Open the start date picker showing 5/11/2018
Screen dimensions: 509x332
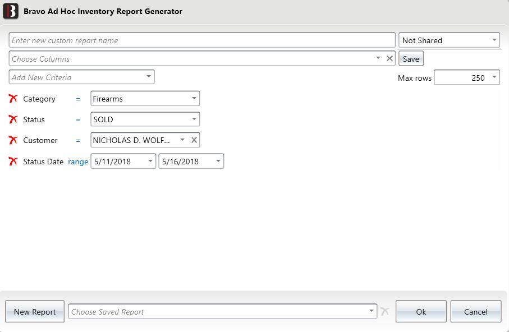(123, 162)
